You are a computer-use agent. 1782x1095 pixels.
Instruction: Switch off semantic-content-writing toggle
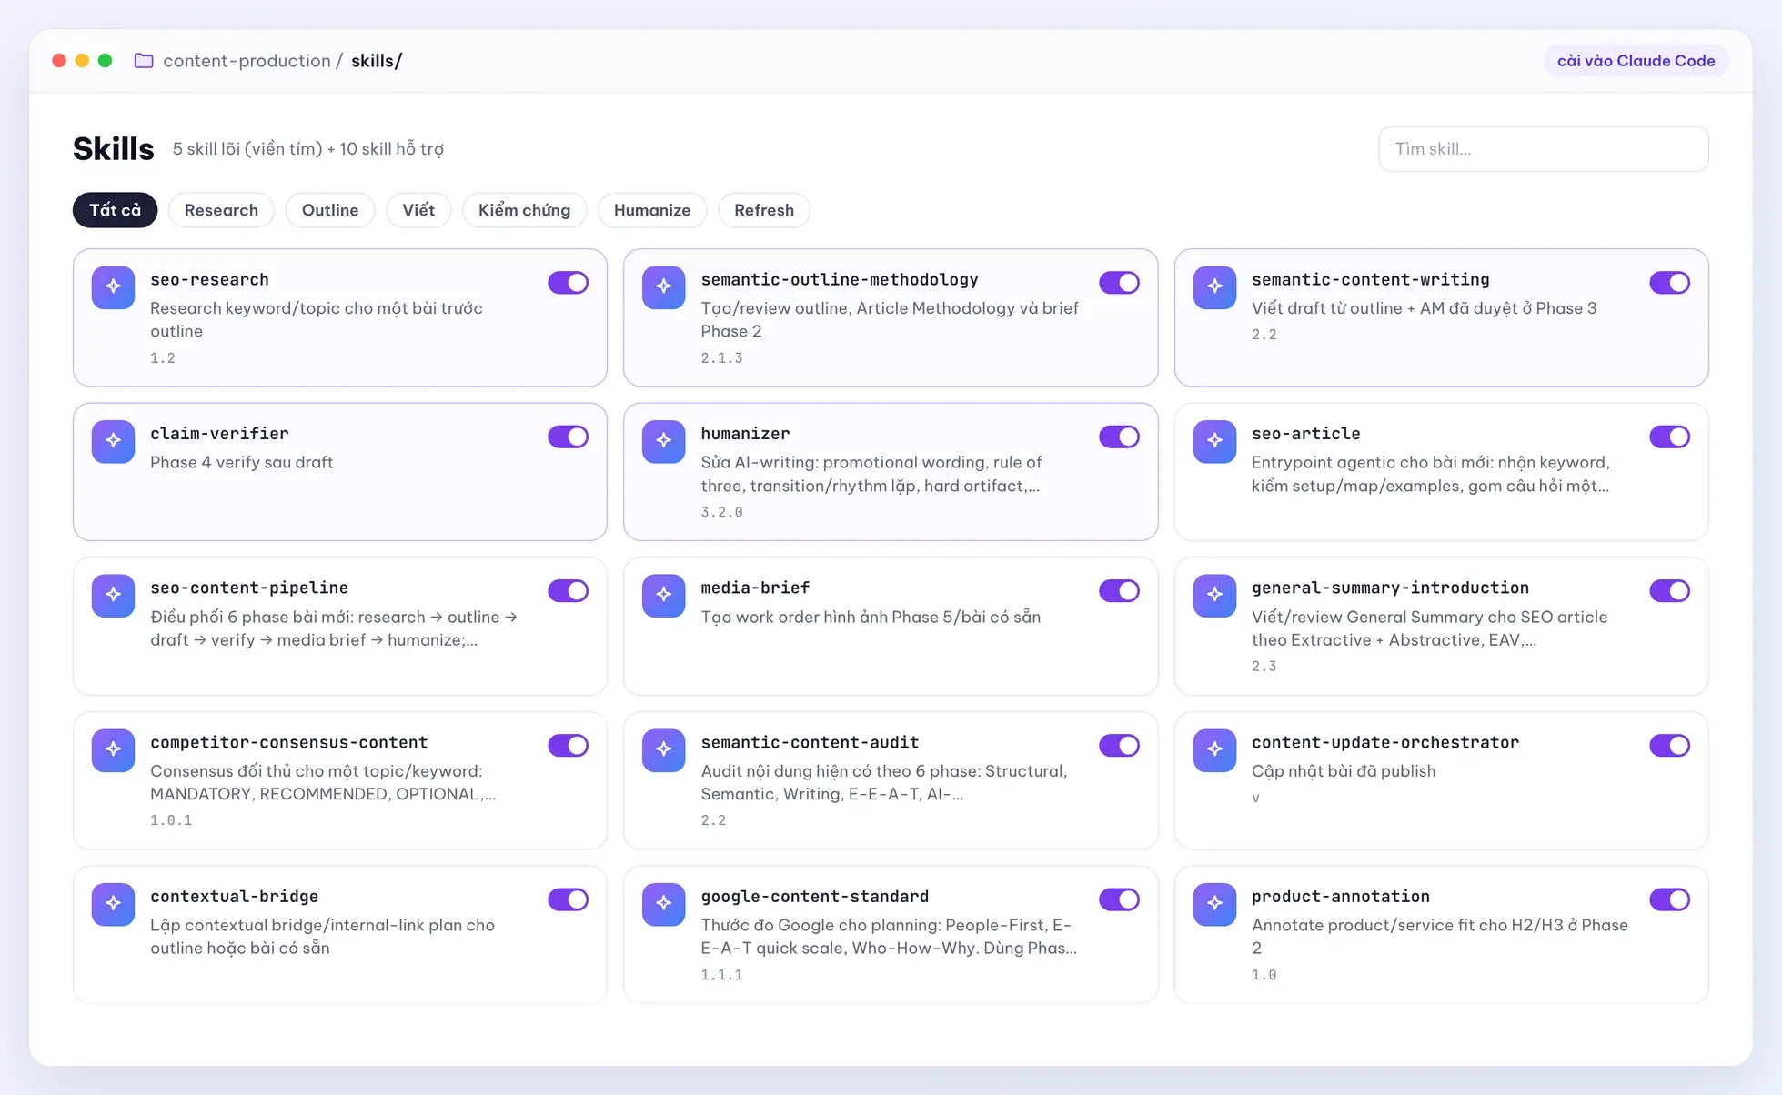[x=1669, y=283]
